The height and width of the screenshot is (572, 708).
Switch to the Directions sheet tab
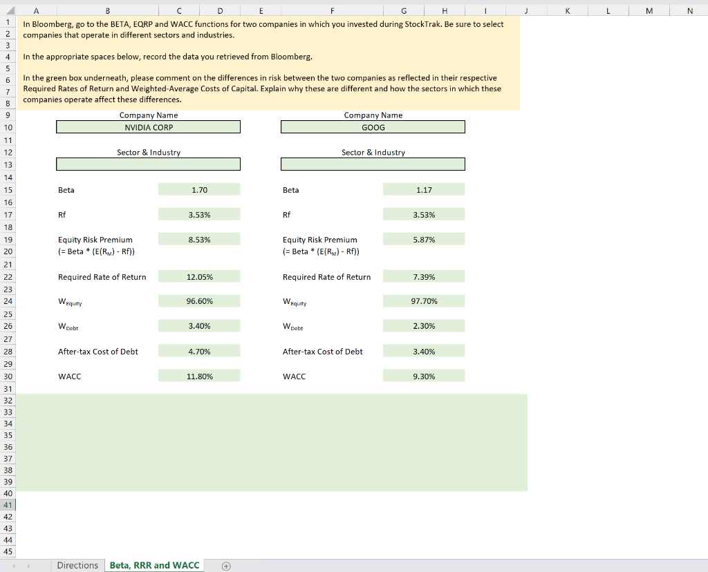click(77, 565)
